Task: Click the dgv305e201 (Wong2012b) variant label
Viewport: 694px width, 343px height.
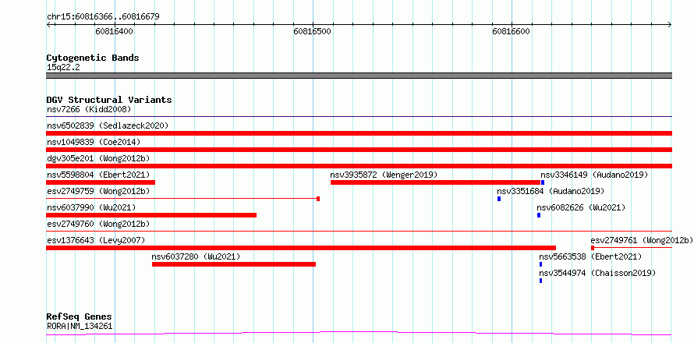Action: 98,158
